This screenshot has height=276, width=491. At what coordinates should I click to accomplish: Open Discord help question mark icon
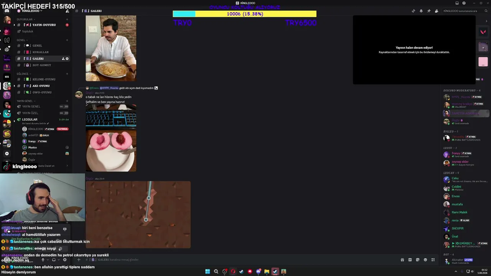tap(464, 3)
